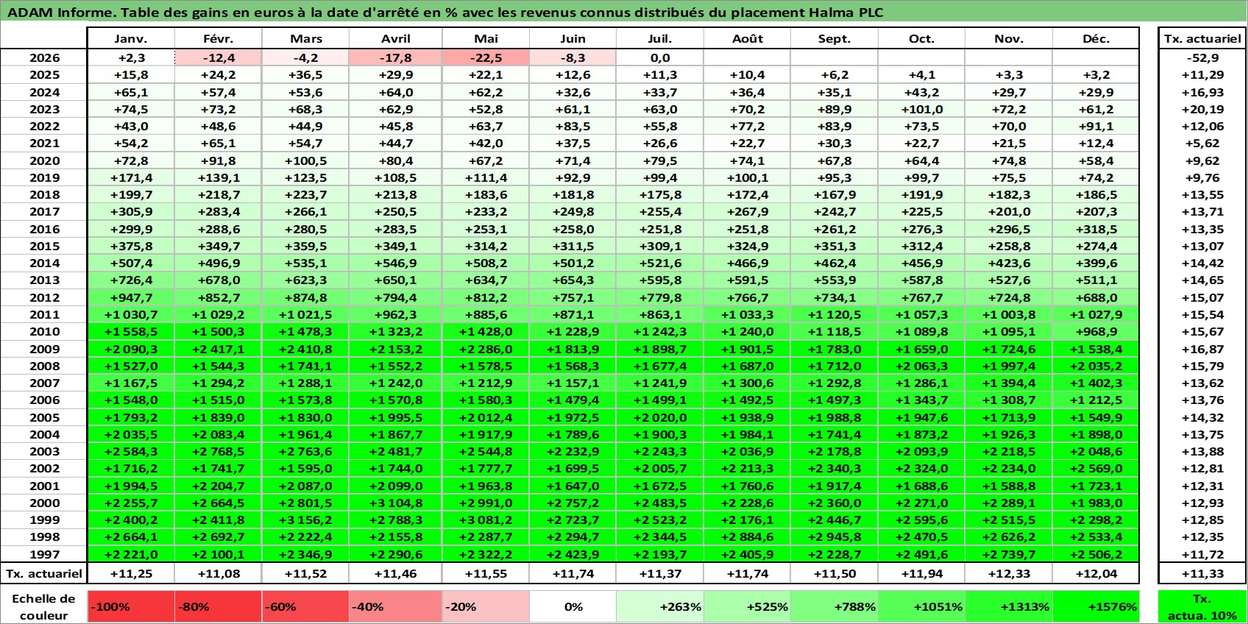Select the +101,0 cell for Oct. 2023
Viewport: 1248px width, 624px height.
(921, 110)
